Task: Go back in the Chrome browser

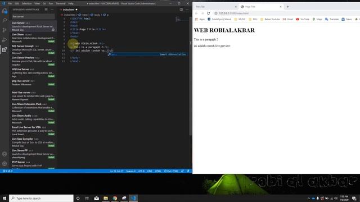Action: (196, 13)
